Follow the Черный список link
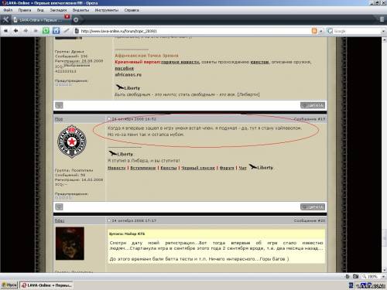This screenshot has width=387, height=290. 198,168
